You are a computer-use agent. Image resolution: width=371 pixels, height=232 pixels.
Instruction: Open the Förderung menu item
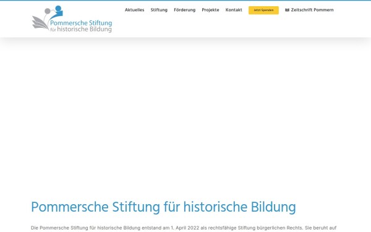coord(184,10)
